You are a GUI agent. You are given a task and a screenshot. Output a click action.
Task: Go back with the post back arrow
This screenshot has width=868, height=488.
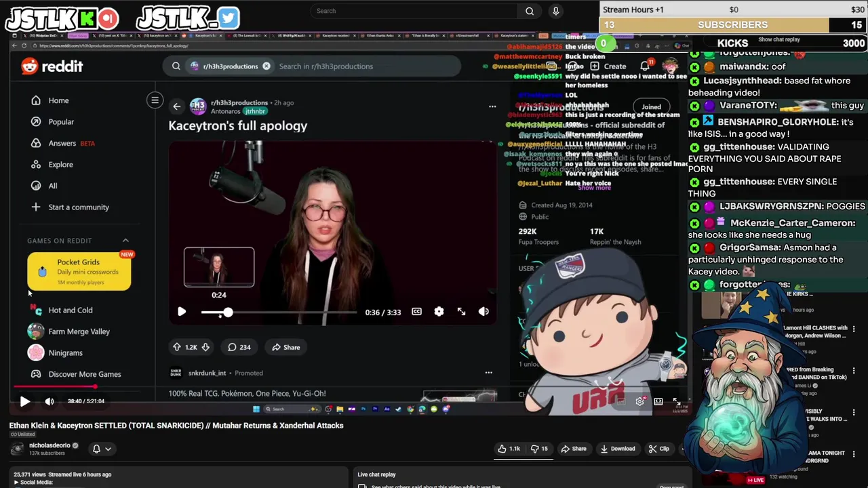tap(176, 106)
